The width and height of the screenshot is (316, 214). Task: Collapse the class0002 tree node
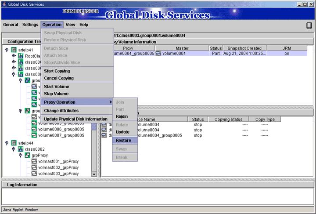tap(14, 149)
